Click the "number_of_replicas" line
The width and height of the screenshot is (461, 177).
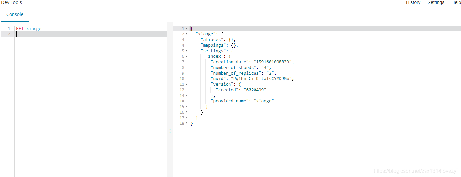click(x=243, y=73)
